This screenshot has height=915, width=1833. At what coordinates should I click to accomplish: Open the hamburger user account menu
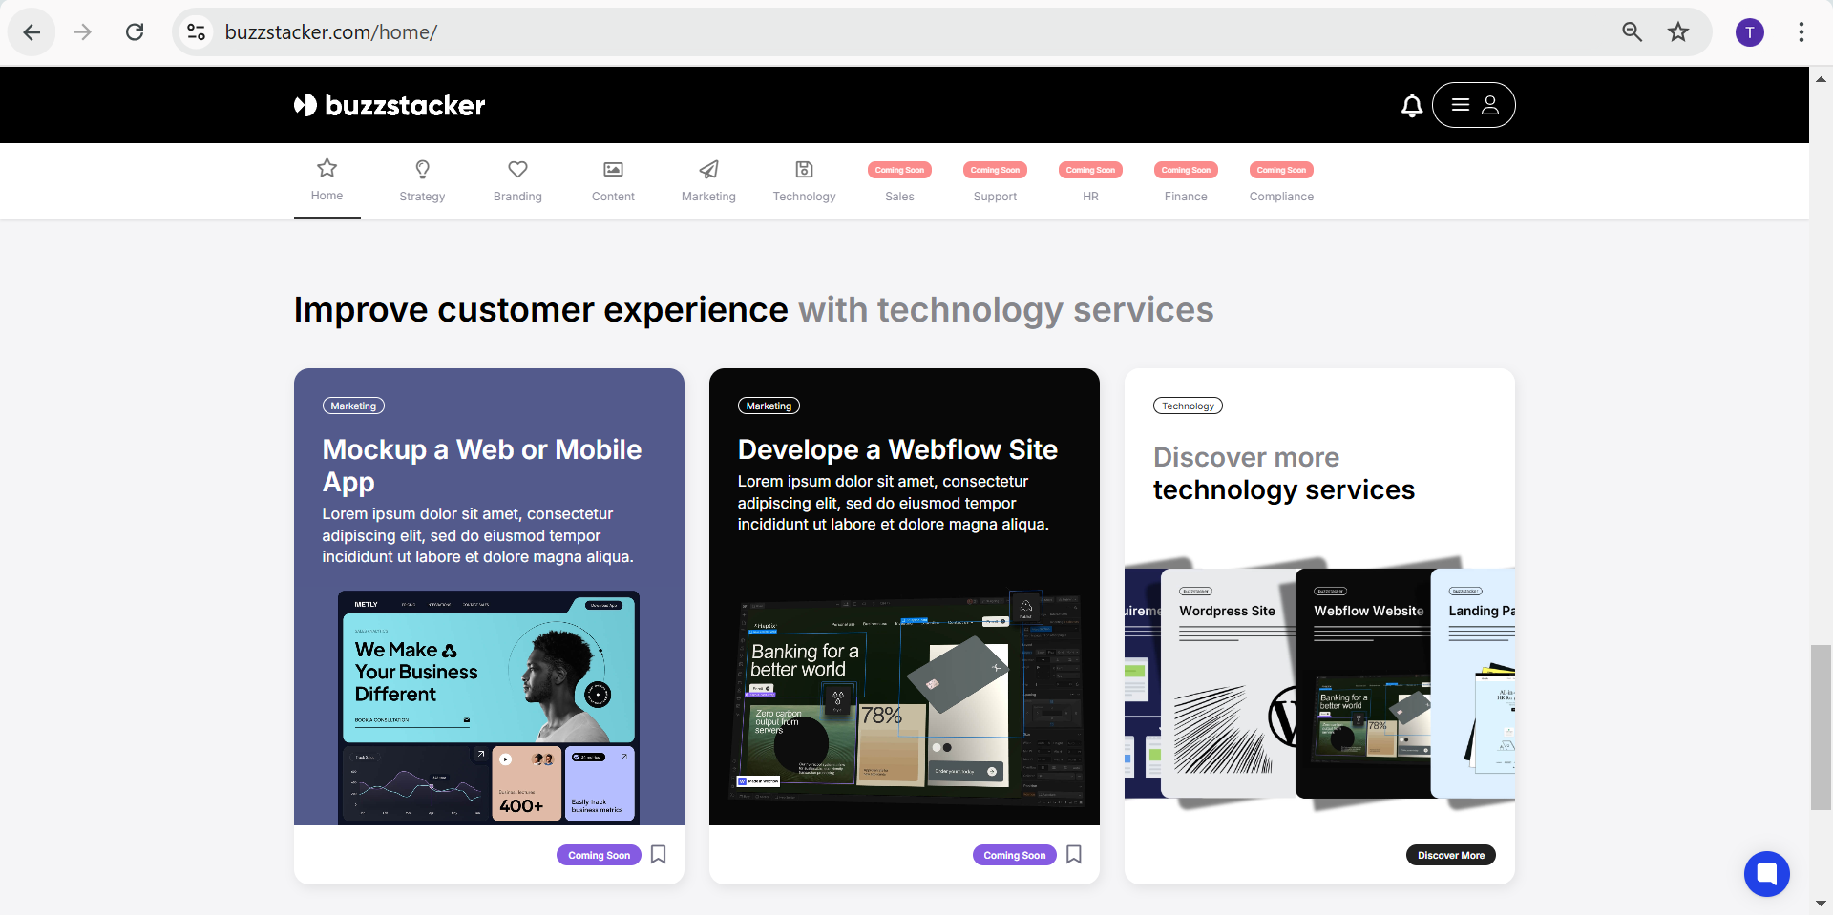(x=1474, y=105)
